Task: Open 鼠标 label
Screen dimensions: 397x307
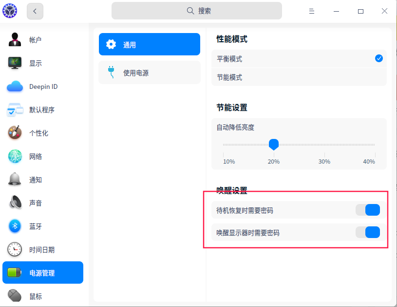Action: (x=36, y=296)
